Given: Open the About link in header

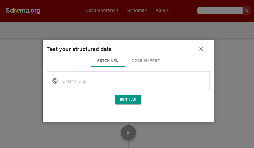Looking at the screenshot, I should (162, 11).
